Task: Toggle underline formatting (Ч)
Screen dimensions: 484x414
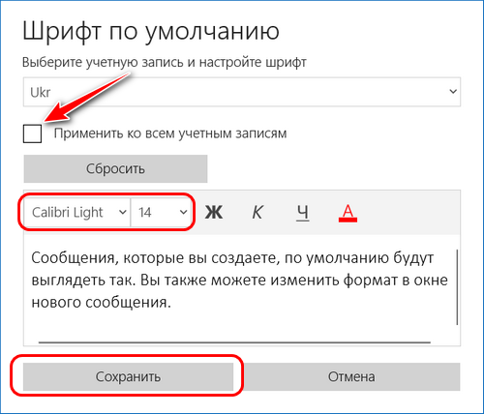Action: (303, 212)
